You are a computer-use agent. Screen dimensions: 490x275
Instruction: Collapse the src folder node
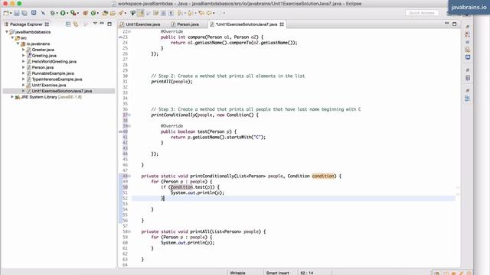click(x=12, y=37)
